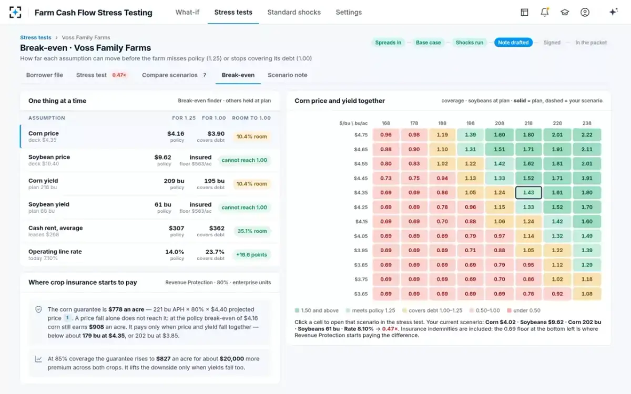Image resolution: width=631 pixels, height=394 pixels.
Task: Click the $4.35 row label in heatmap
Action: 361,193
